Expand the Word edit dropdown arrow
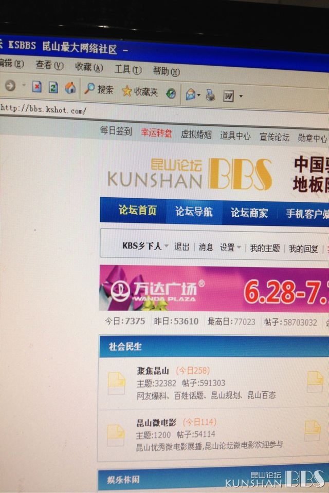Image resolution: width=329 pixels, height=493 pixels. tap(241, 96)
